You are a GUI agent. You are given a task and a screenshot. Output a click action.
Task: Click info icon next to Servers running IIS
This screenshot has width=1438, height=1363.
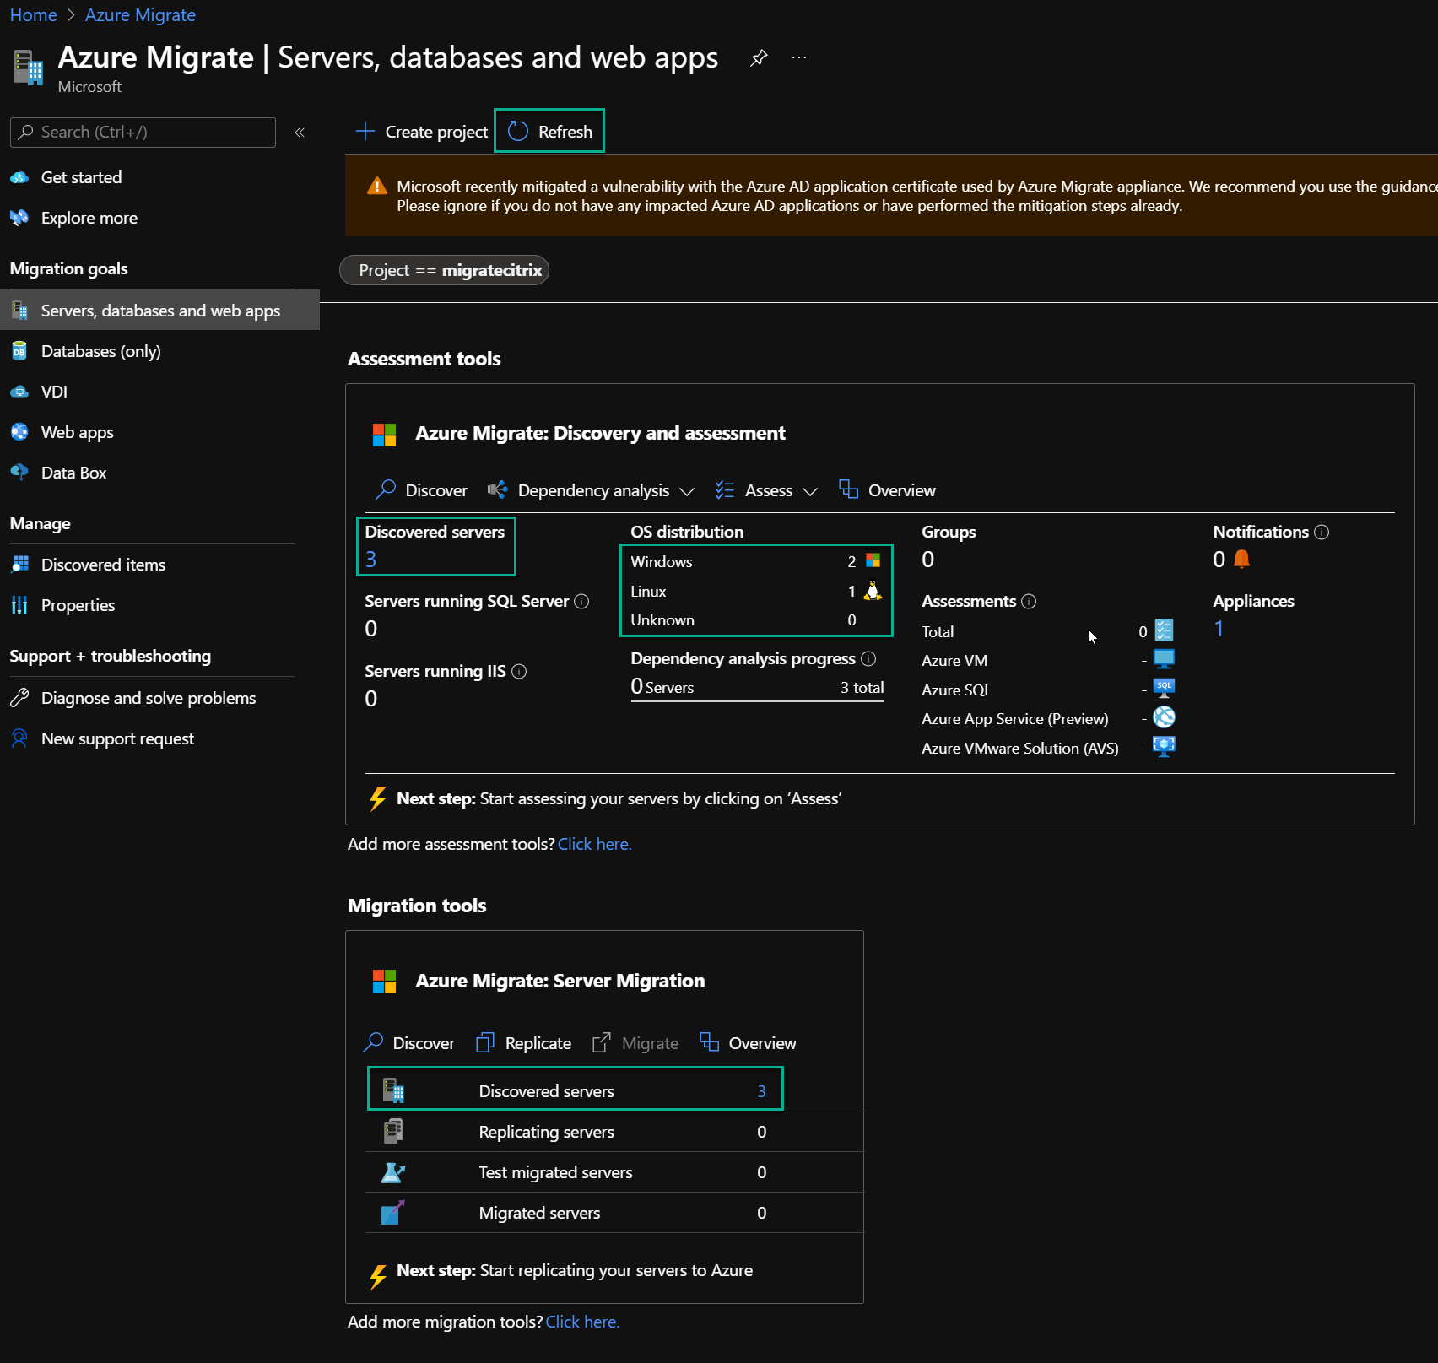point(519,671)
